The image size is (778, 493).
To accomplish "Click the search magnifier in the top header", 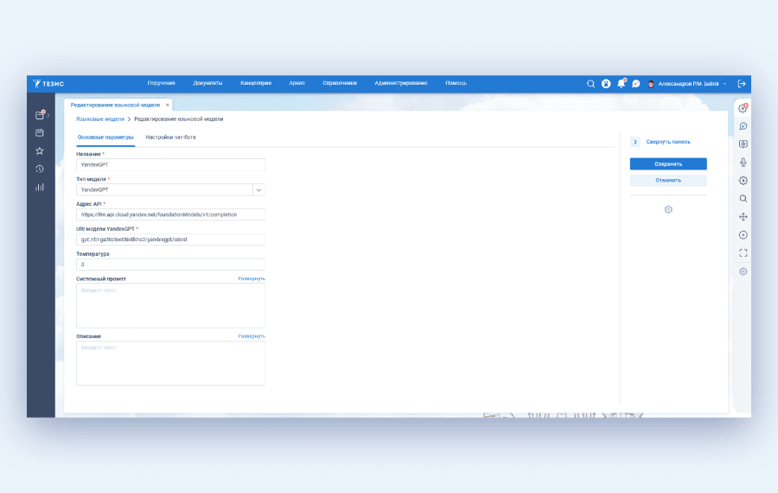I will [x=590, y=83].
